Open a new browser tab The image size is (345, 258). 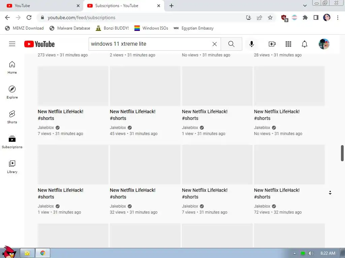click(171, 6)
